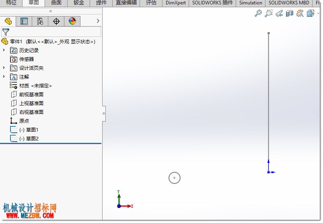Show more manager tabs with right chevron
323x223 pixels.
[98, 21]
